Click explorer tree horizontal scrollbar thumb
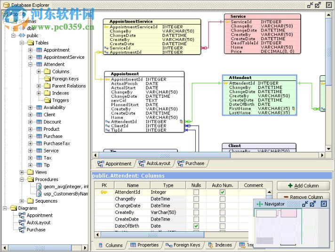Screen dimensions: 335x252 click(40, 248)
